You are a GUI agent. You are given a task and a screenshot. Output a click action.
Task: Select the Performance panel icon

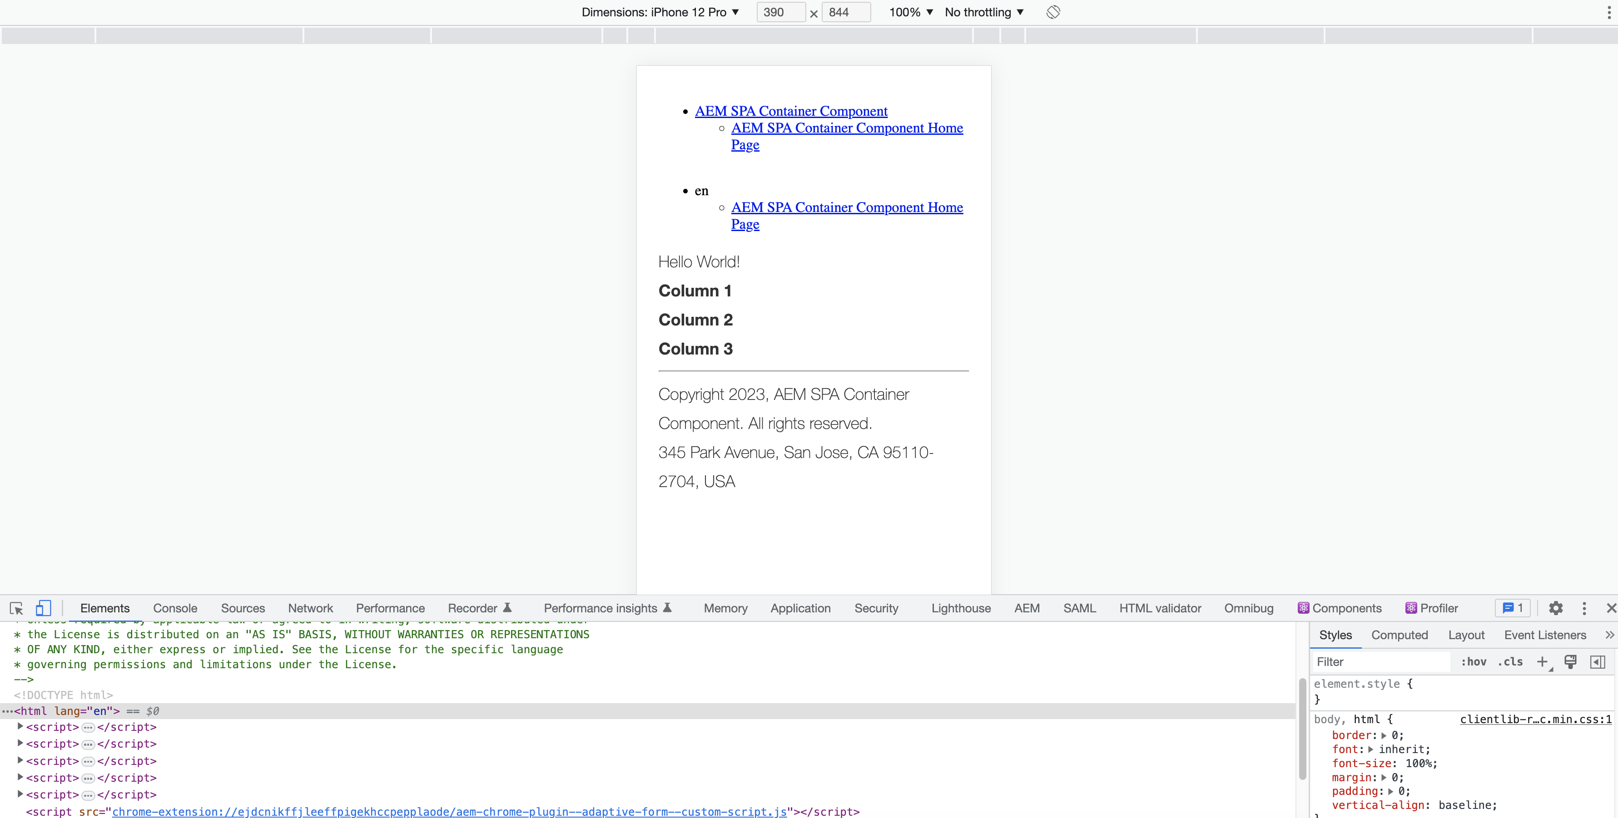(x=390, y=607)
